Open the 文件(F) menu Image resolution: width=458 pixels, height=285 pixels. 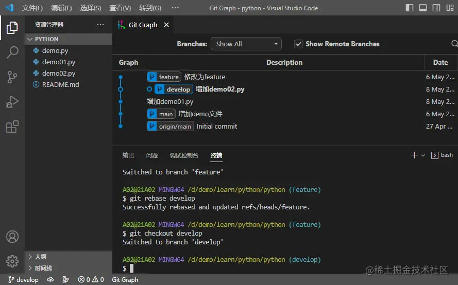[32, 8]
